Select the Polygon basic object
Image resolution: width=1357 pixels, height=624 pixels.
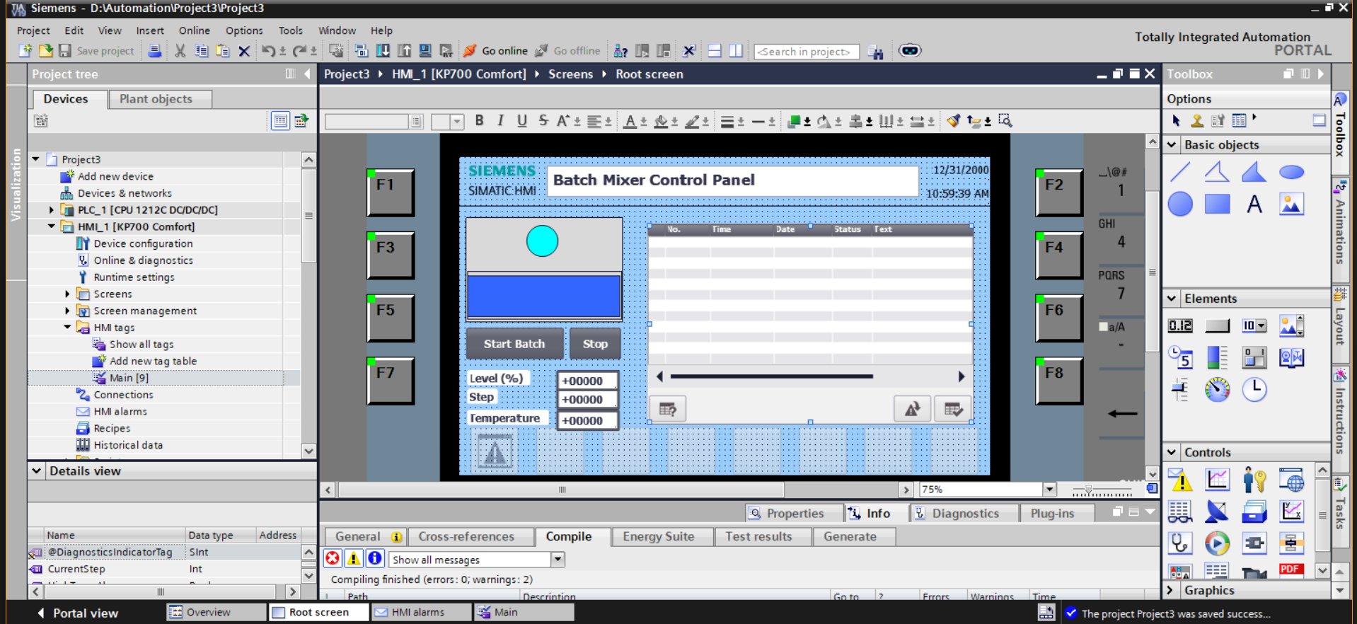[x=1254, y=172]
